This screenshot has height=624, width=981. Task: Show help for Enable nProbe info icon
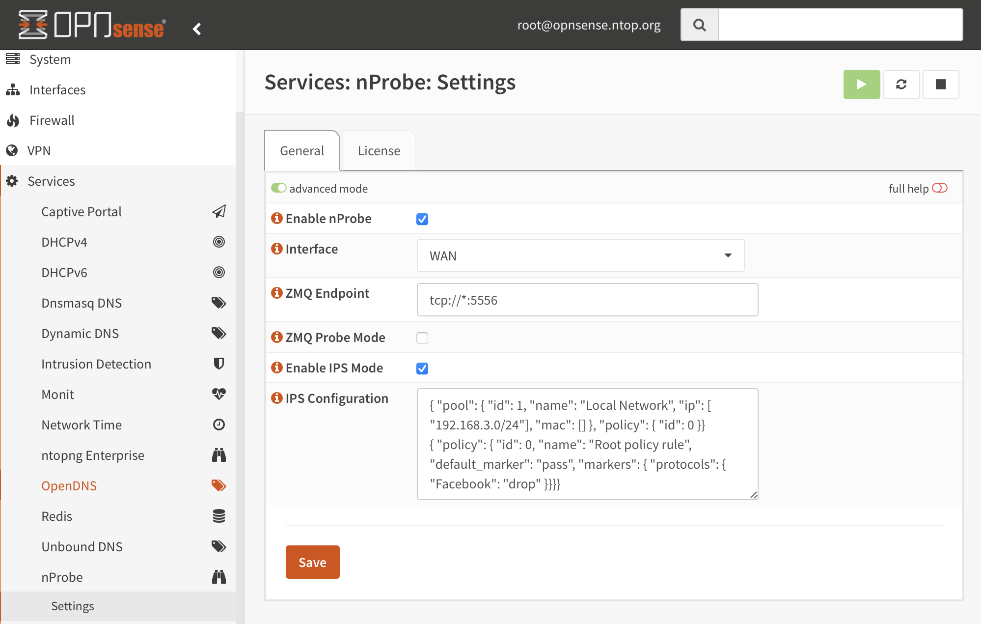coord(277,218)
